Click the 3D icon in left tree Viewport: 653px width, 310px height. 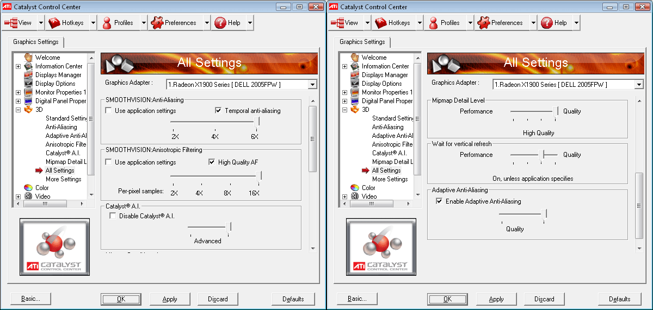click(28, 109)
